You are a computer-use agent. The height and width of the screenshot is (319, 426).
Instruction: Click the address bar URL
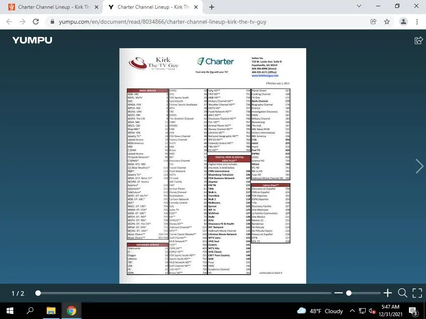(163, 22)
